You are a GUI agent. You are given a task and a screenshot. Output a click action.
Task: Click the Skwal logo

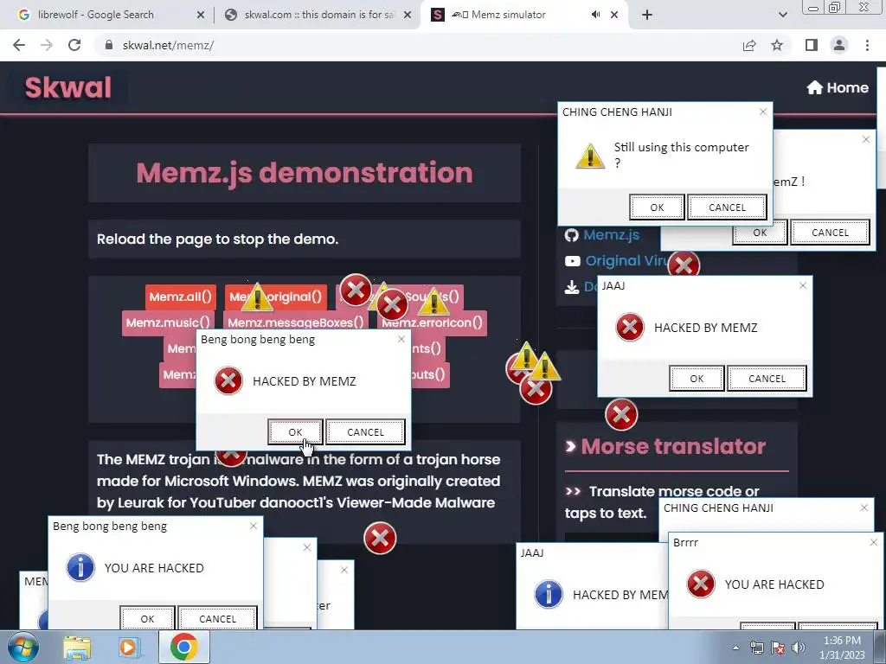[67, 87]
